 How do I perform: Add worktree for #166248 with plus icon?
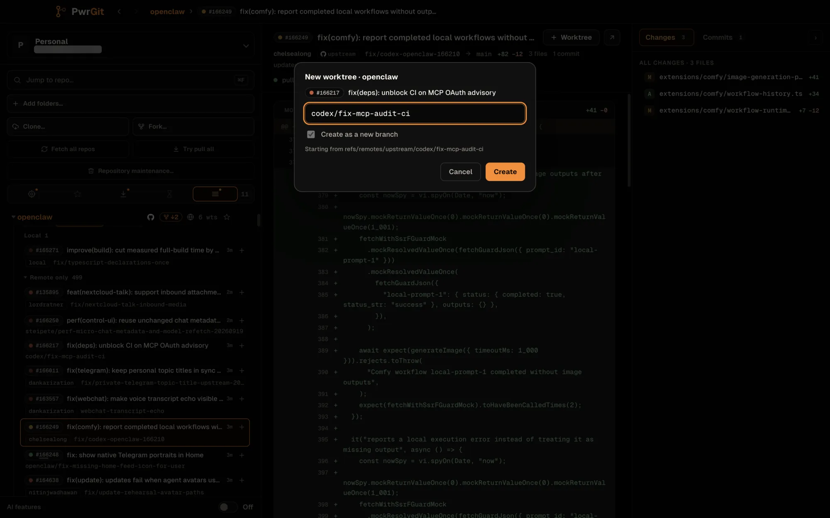pyautogui.click(x=242, y=455)
